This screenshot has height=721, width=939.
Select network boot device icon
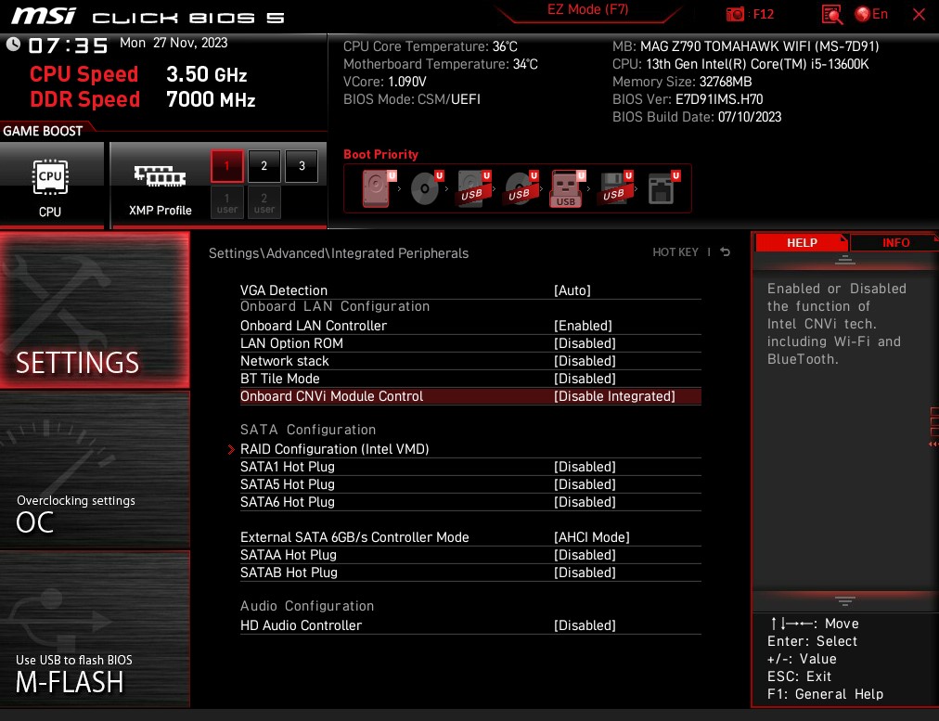(x=663, y=188)
